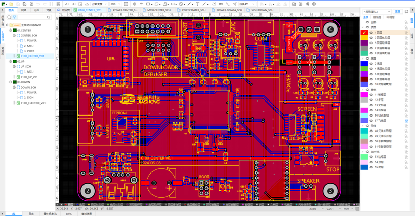
Task: Open the mm unit dropdown
Action: (x=116, y=4)
